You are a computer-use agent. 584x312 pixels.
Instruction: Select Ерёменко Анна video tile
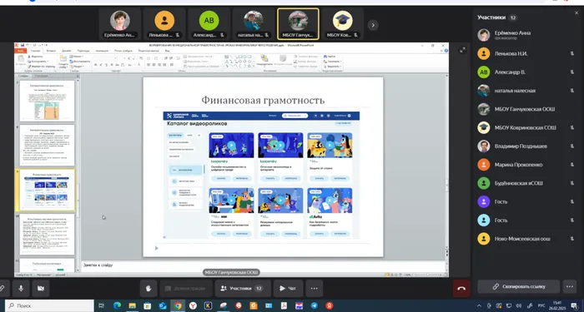(x=119, y=24)
